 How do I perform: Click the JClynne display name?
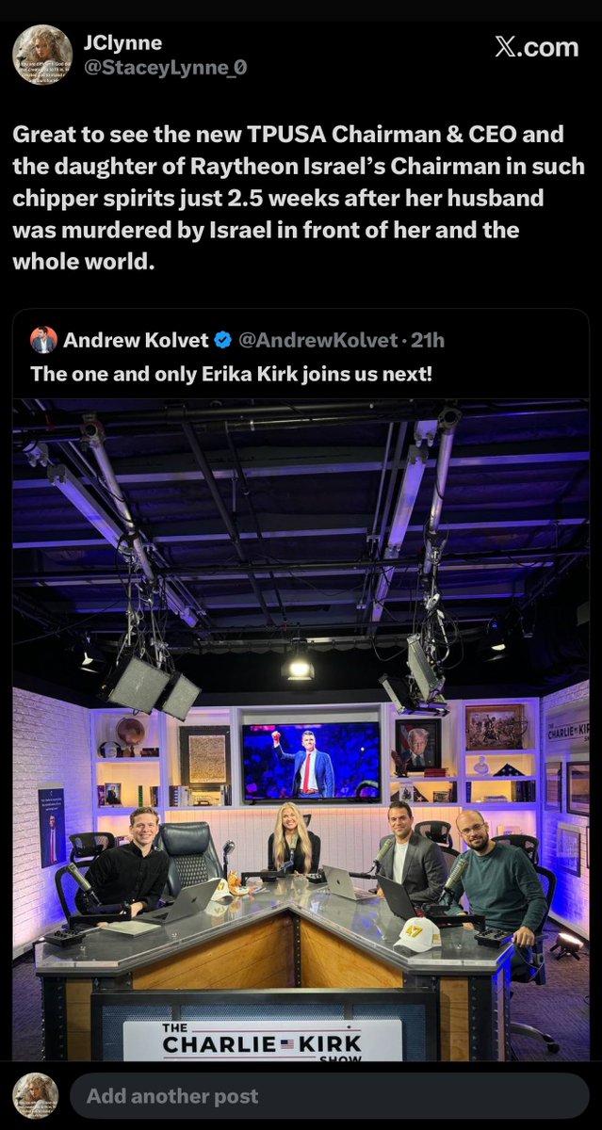[122, 43]
